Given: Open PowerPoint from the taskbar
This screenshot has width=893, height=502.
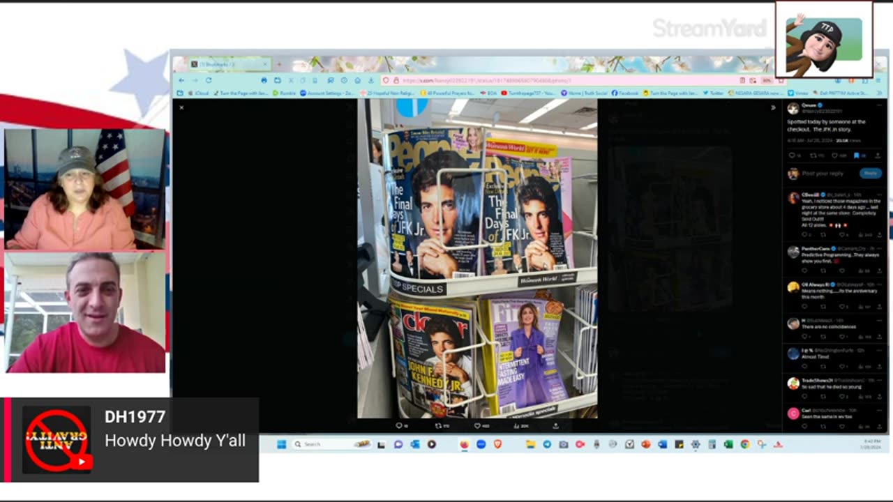Looking at the screenshot, I should pos(645,444).
